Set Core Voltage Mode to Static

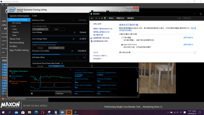pos(56,29)
